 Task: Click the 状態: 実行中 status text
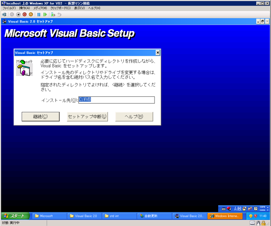coord(11,223)
